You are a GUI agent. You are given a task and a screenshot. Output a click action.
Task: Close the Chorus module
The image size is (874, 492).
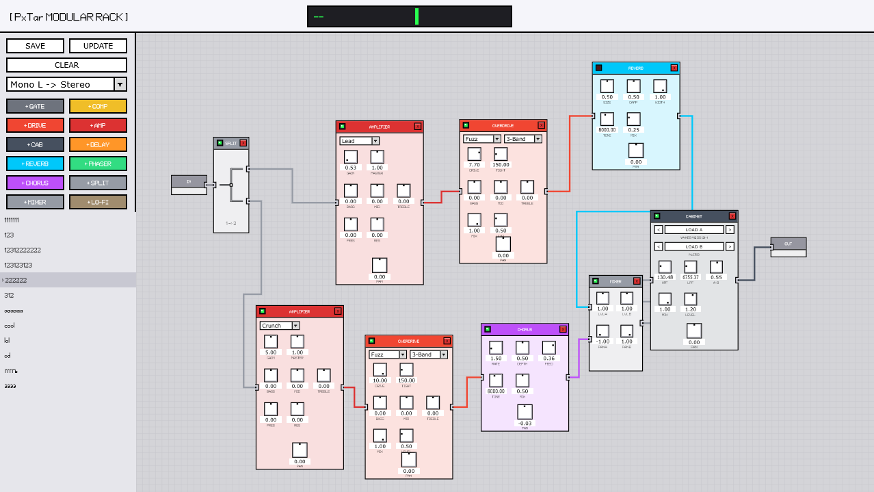tap(563, 329)
